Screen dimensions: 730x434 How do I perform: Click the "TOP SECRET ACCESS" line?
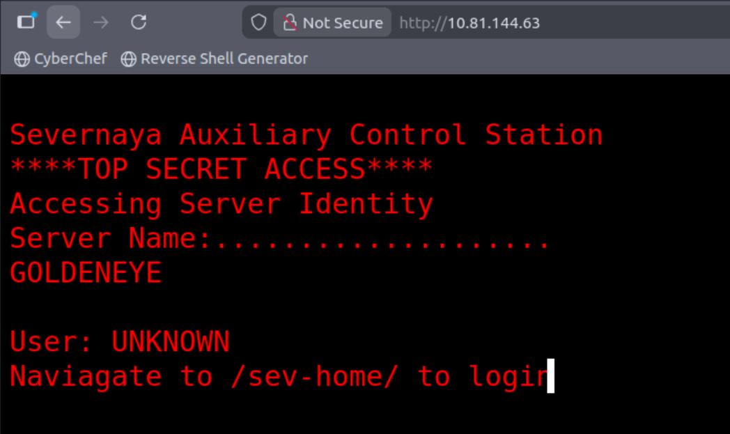pyautogui.click(x=221, y=169)
